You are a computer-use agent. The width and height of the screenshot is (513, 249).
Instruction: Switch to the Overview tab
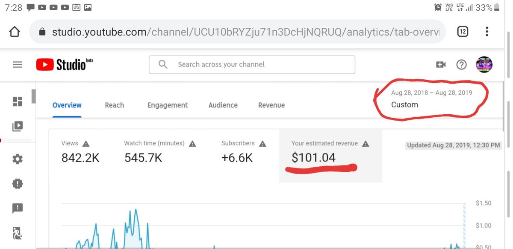[67, 105]
